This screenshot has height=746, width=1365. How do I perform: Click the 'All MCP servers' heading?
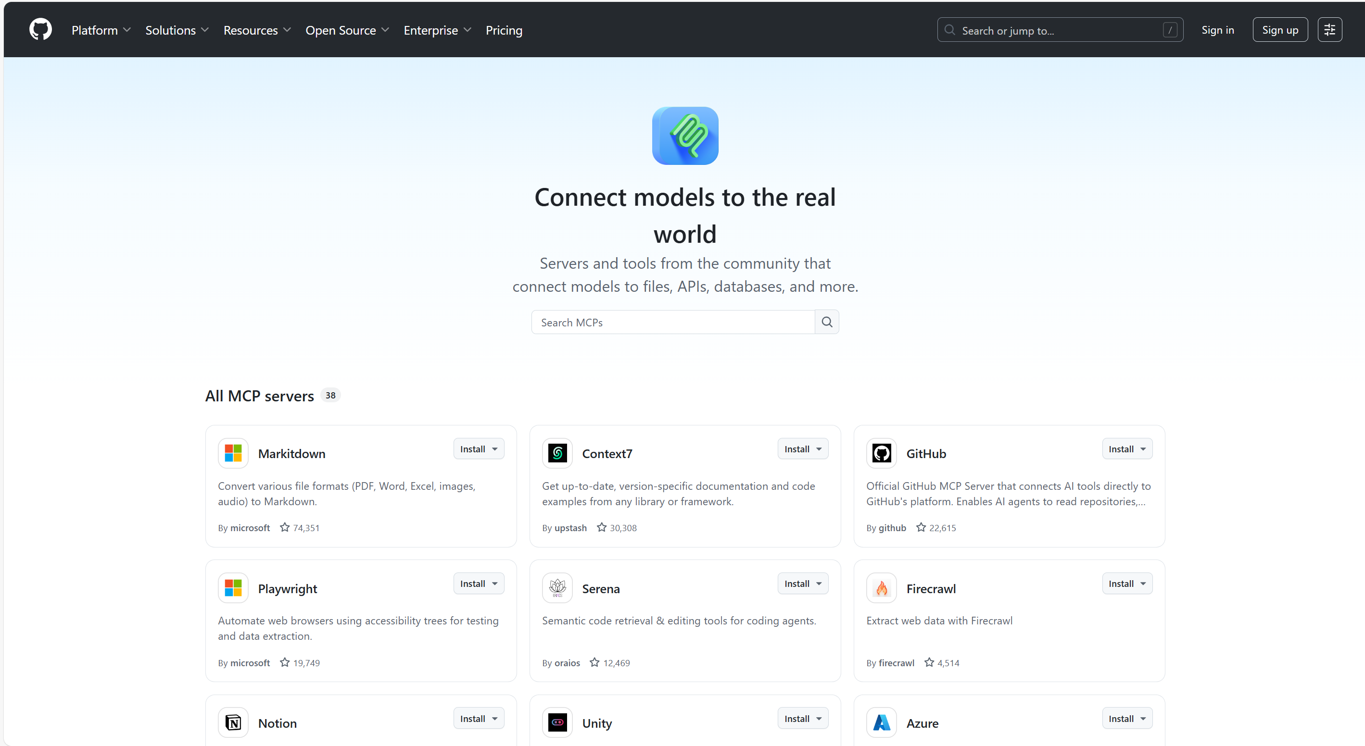tap(259, 396)
